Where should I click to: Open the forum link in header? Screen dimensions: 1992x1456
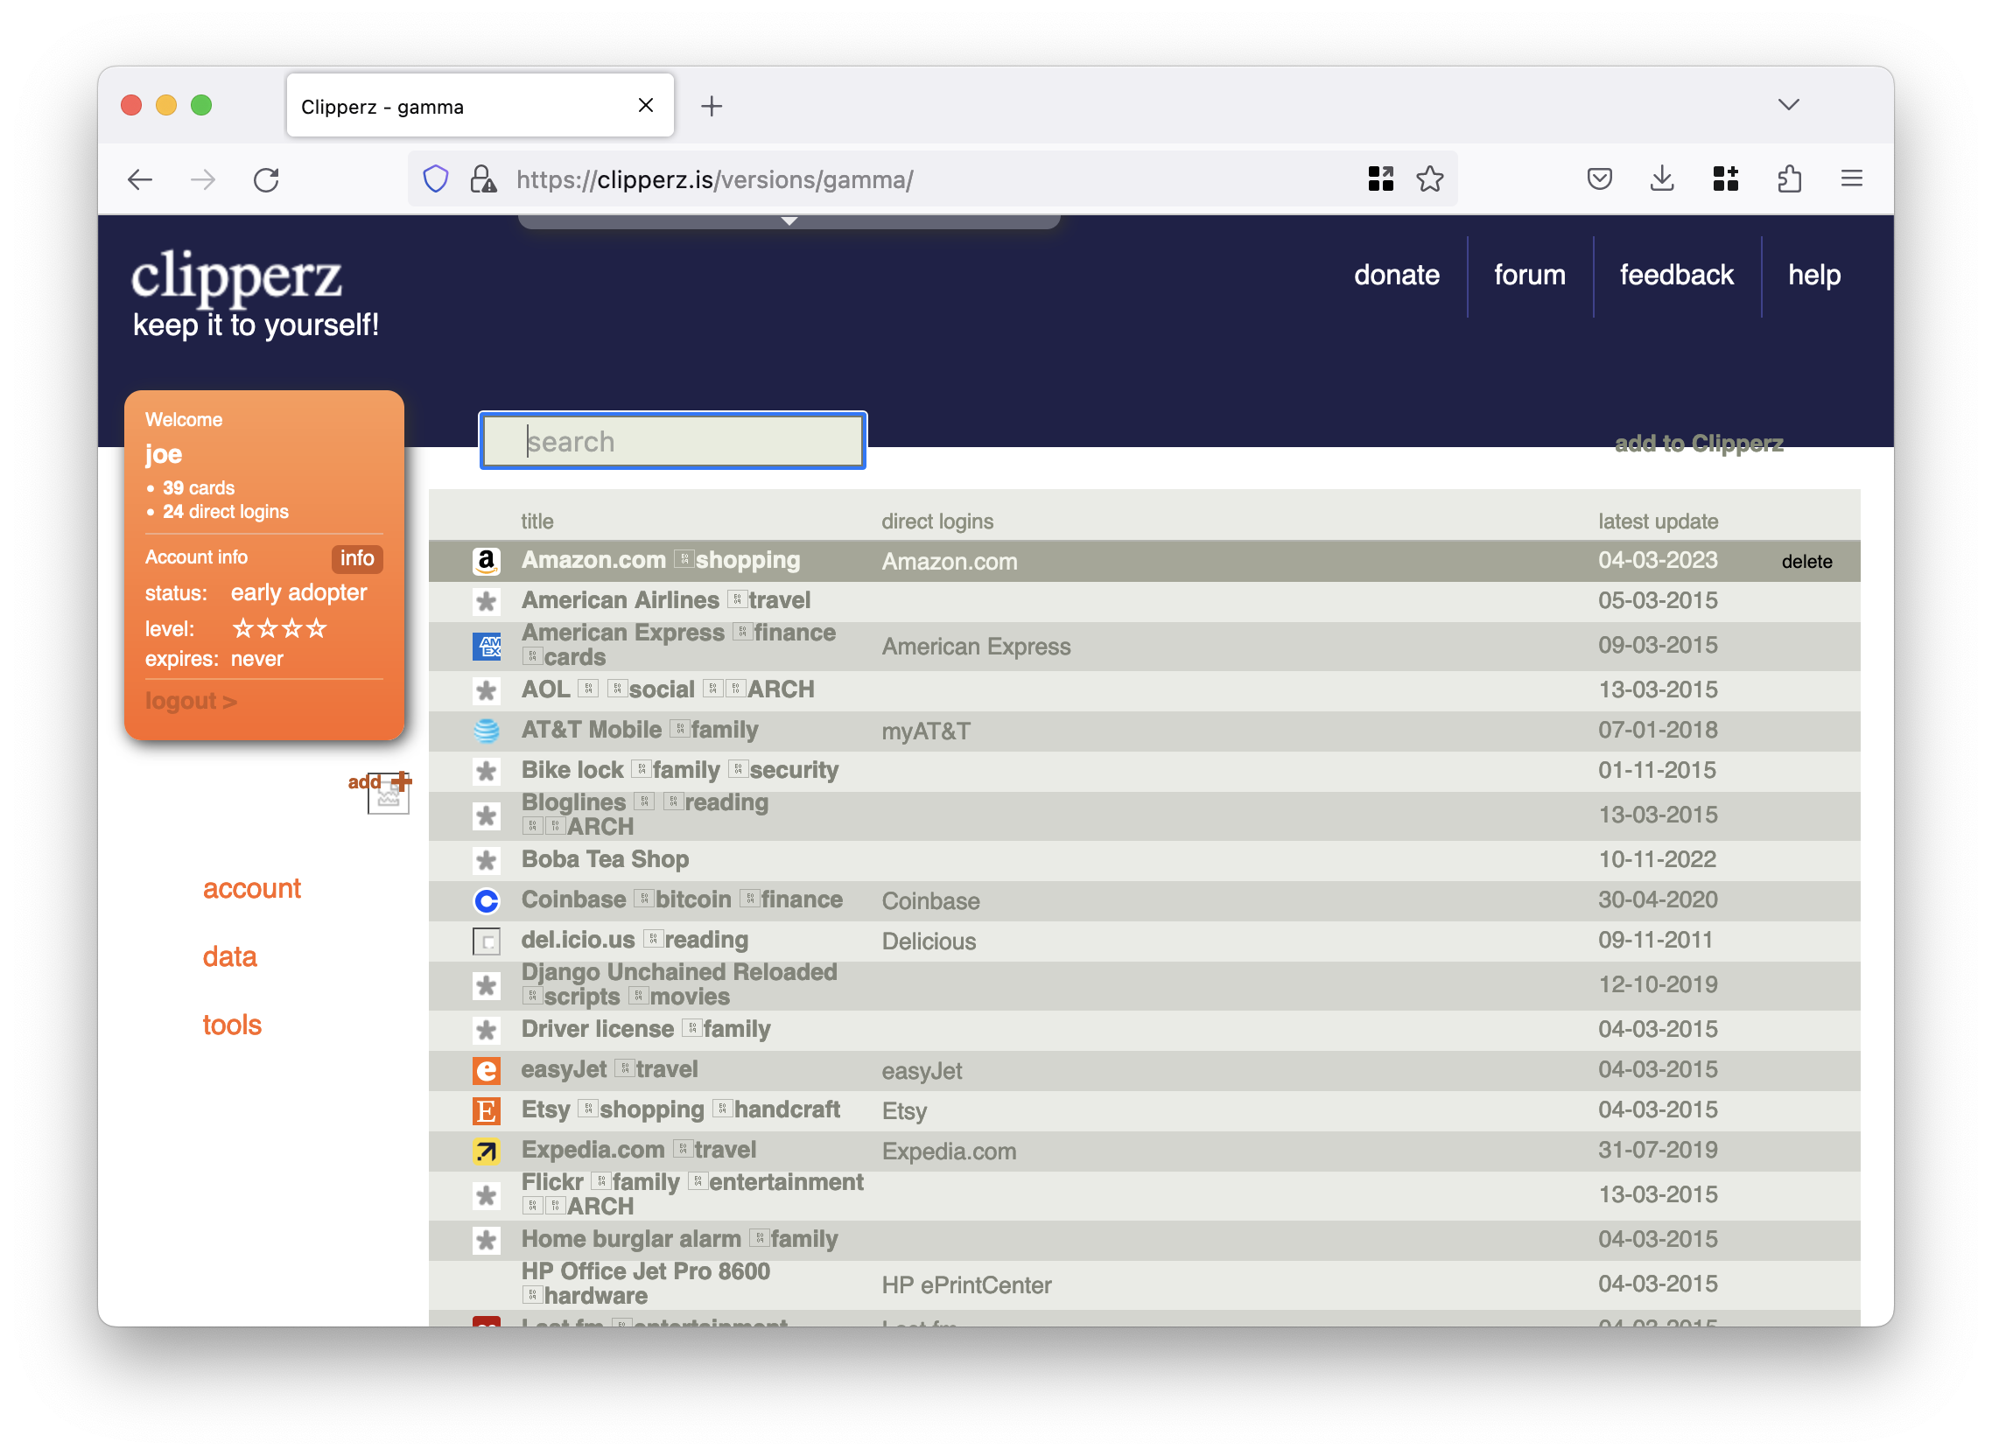(1530, 275)
